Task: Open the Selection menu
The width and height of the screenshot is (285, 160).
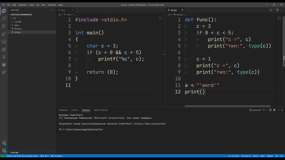Action: 23,5
